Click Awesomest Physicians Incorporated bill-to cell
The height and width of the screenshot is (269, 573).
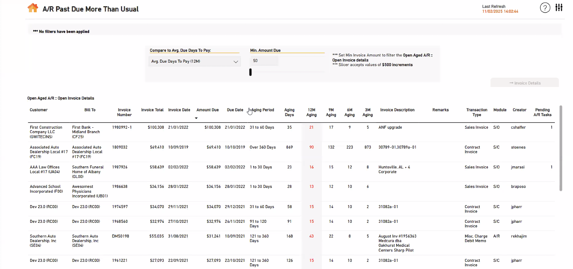click(x=90, y=191)
